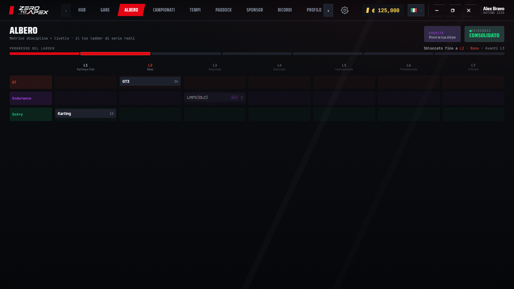Click the 'Avanti L3' text
The height and width of the screenshot is (289, 514).
495,48
